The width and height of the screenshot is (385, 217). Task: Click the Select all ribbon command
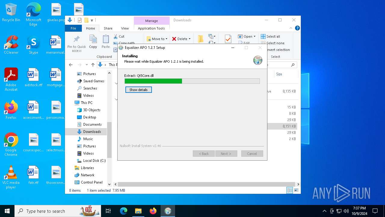270,36
